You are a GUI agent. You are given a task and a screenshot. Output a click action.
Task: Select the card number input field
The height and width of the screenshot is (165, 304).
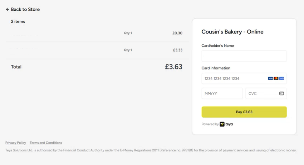pyautogui.click(x=234, y=78)
